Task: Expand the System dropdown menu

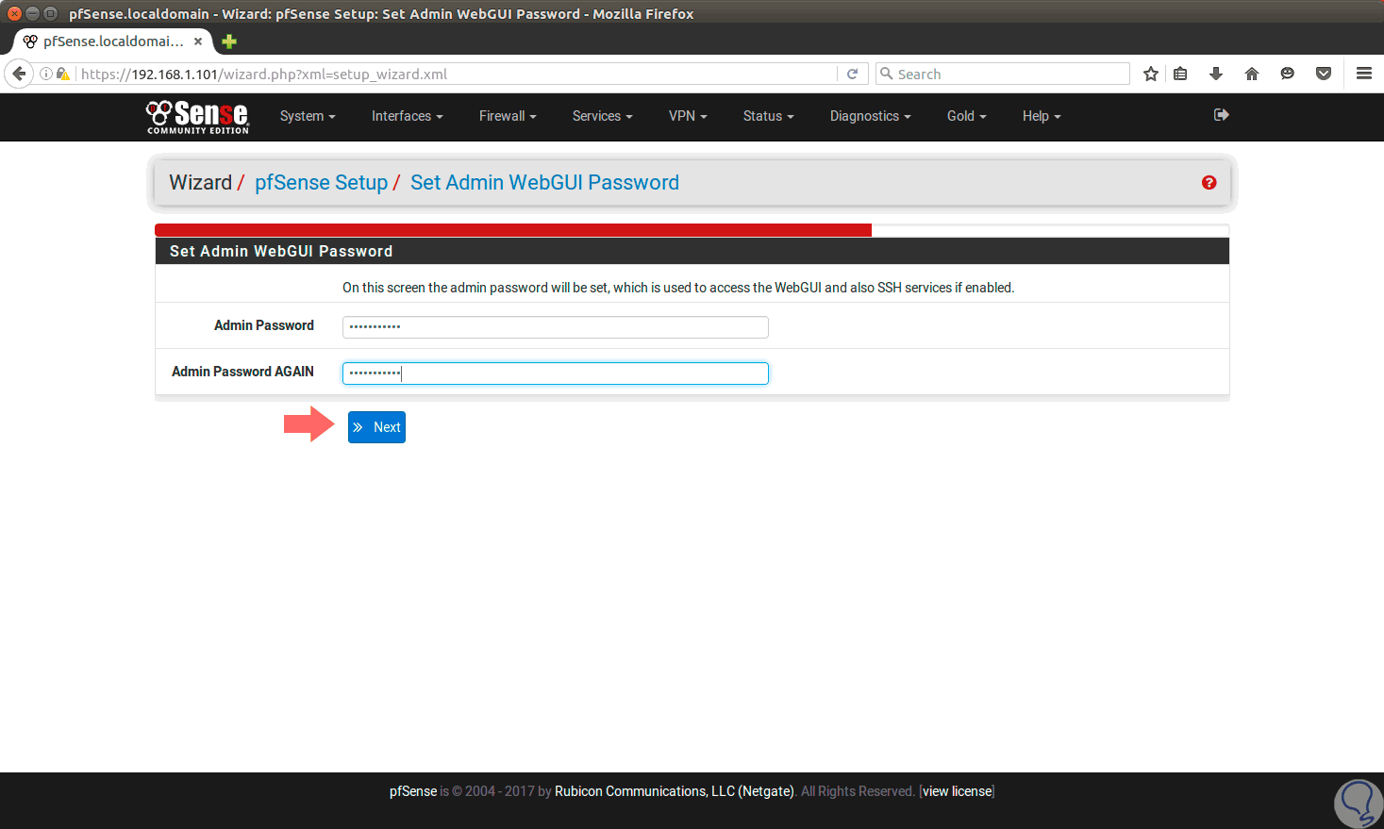Action: click(308, 116)
